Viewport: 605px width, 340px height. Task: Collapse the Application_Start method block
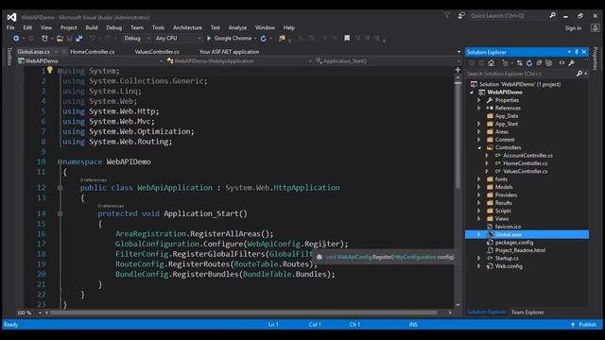tap(60, 213)
